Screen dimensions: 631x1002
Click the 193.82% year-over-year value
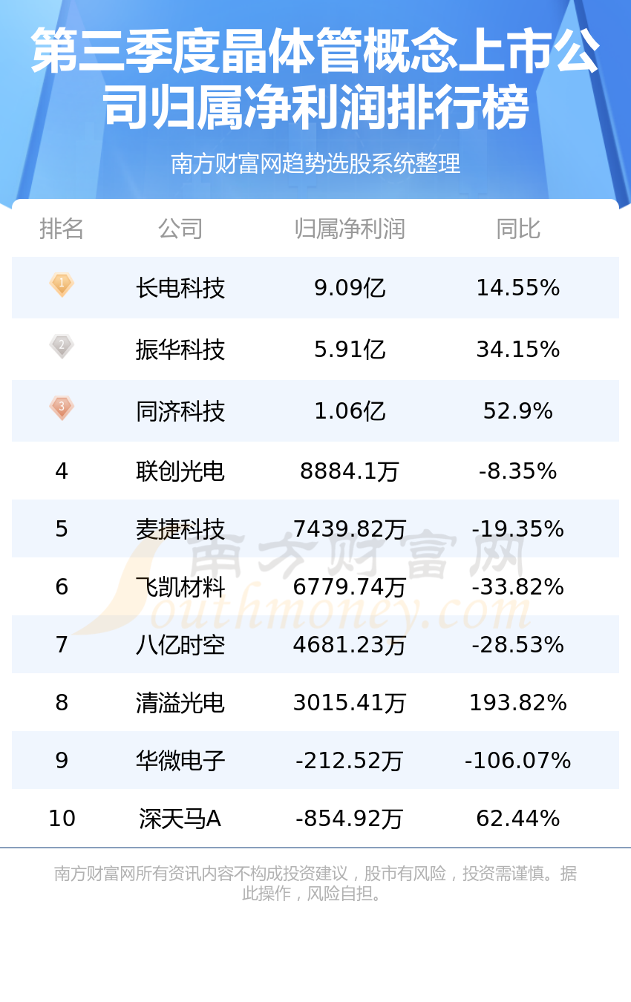pos(518,703)
